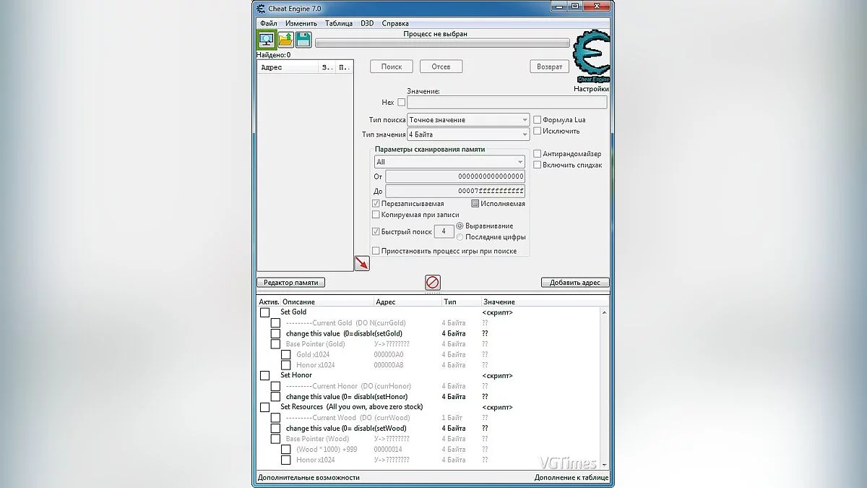Enable the Включить спидхак checkbox
The width and height of the screenshot is (867, 488).
(x=537, y=165)
